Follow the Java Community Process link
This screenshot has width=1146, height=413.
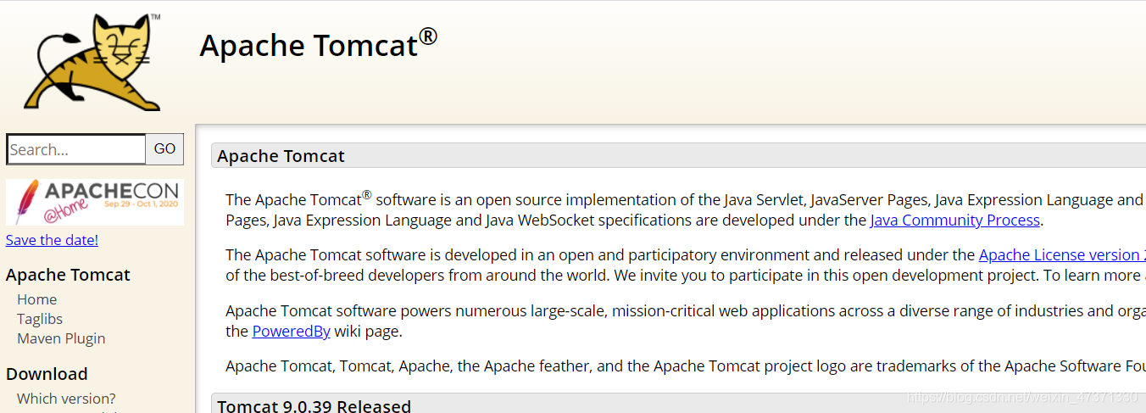954,220
